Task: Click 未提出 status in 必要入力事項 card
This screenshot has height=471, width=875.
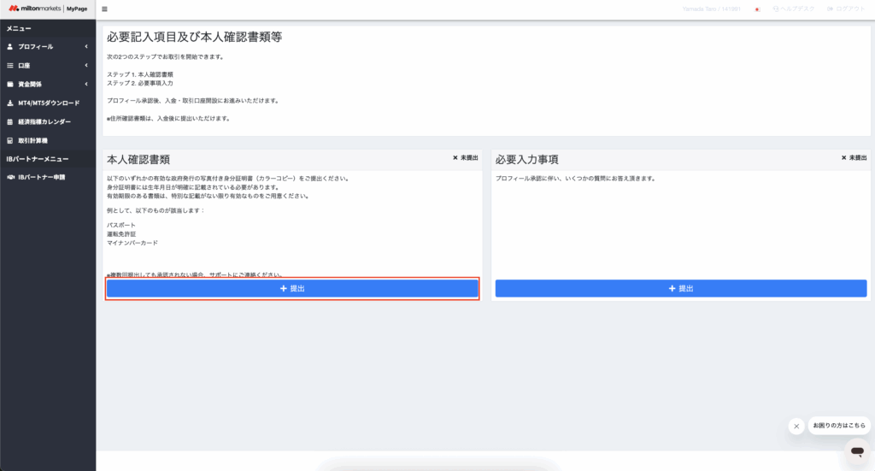Action: point(854,158)
